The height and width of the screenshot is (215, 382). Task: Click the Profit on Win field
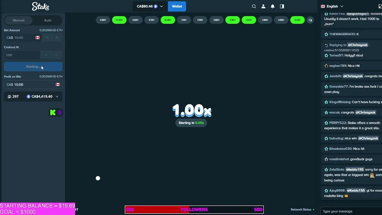pos(33,85)
